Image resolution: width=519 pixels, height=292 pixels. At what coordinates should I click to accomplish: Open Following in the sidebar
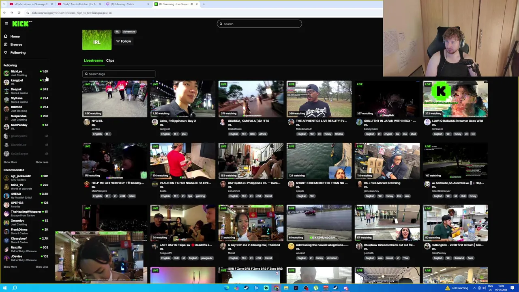pos(18,53)
